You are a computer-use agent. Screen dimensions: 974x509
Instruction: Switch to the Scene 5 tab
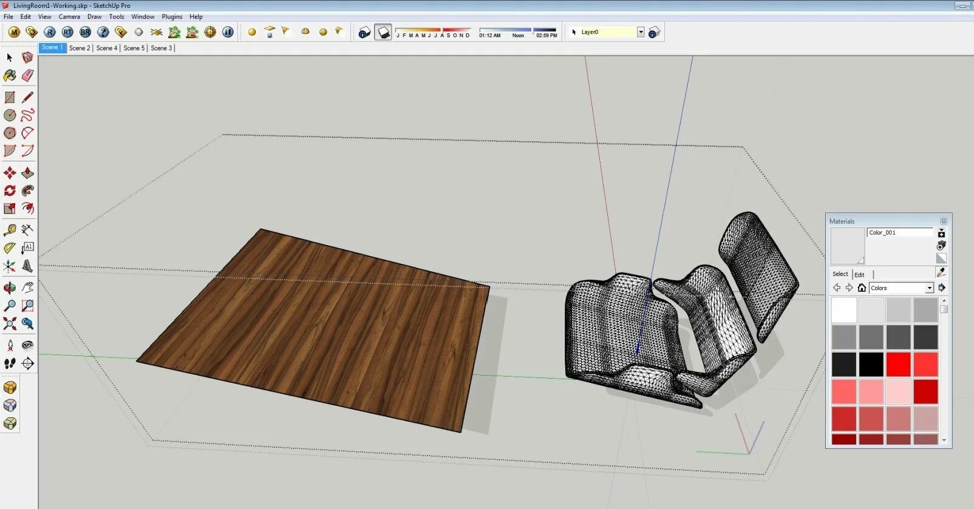(x=134, y=48)
